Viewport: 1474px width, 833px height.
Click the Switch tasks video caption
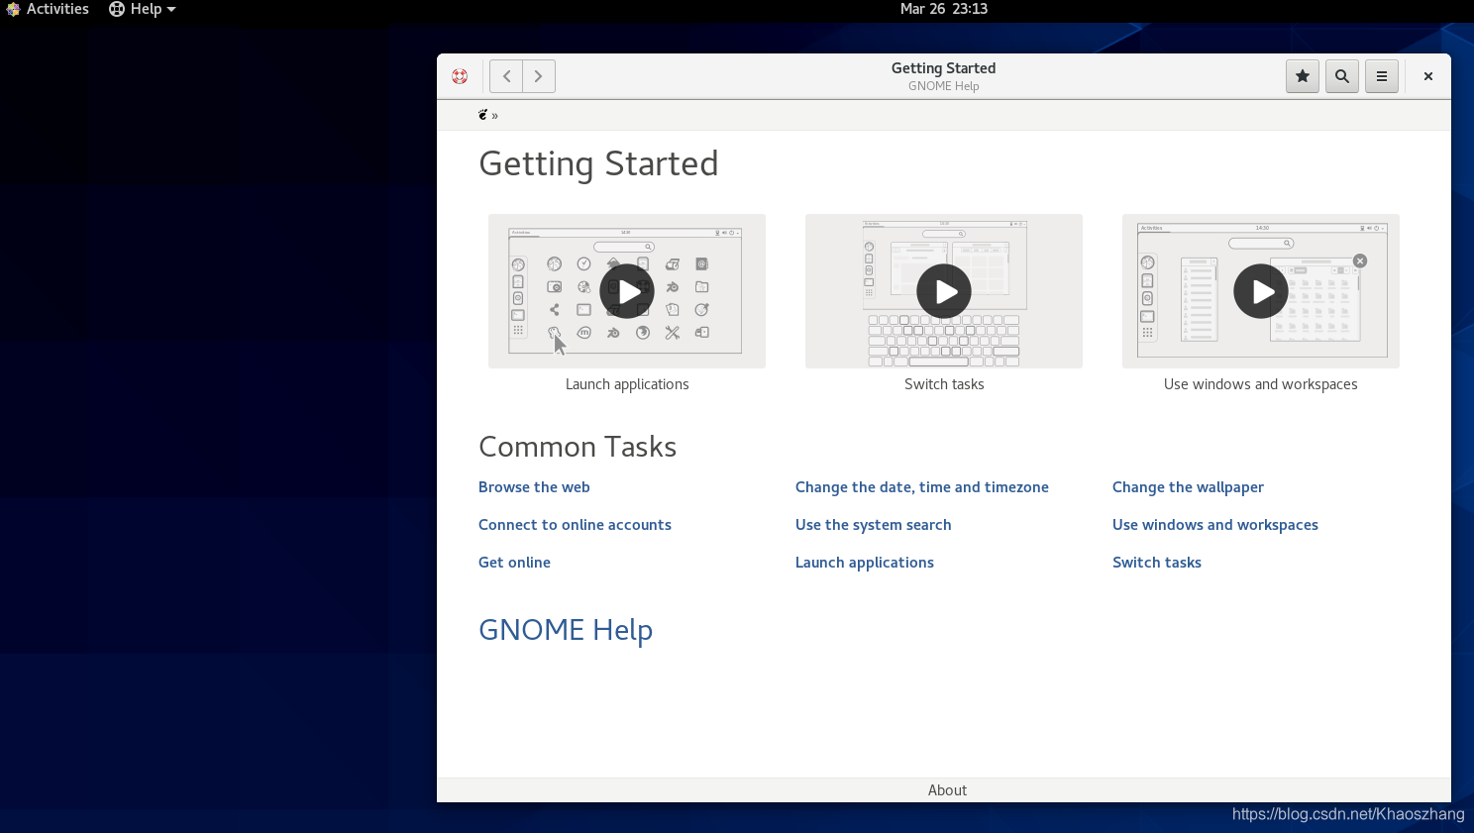pos(944,384)
